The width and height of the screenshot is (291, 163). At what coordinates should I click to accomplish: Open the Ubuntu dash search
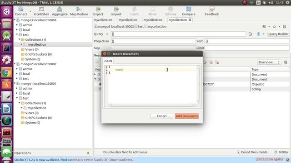point(7,12)
